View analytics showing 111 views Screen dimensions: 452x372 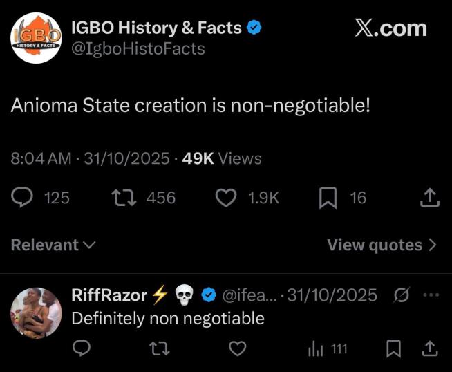pyautogui.click(x=327, y=349)
